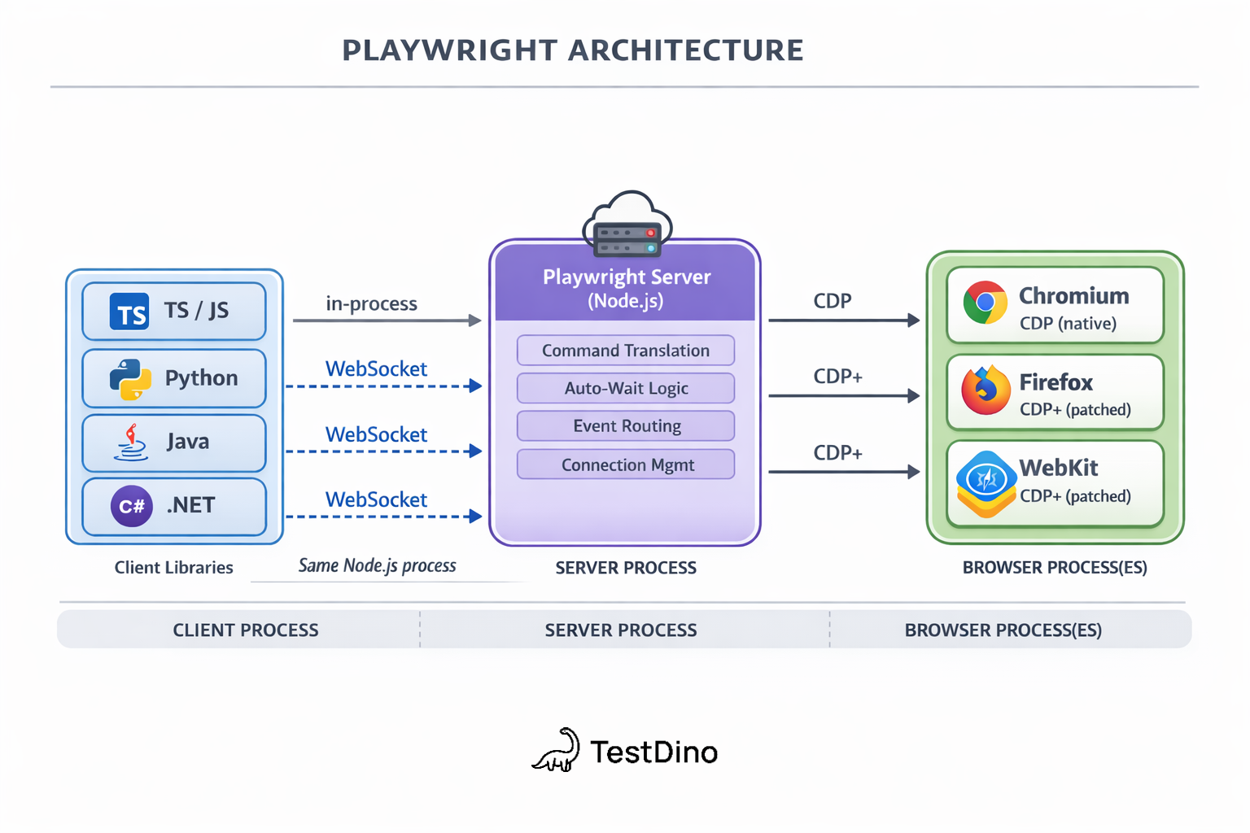The width and height of the screenshot is (1250, 833).
Task: Select the BROWSER PROCESS(ES) bar segment
Action: pyautogui.click(x=1003, y=630)
